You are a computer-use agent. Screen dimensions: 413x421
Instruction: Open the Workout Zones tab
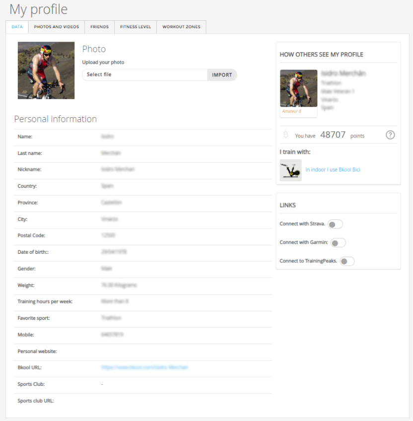181,27
